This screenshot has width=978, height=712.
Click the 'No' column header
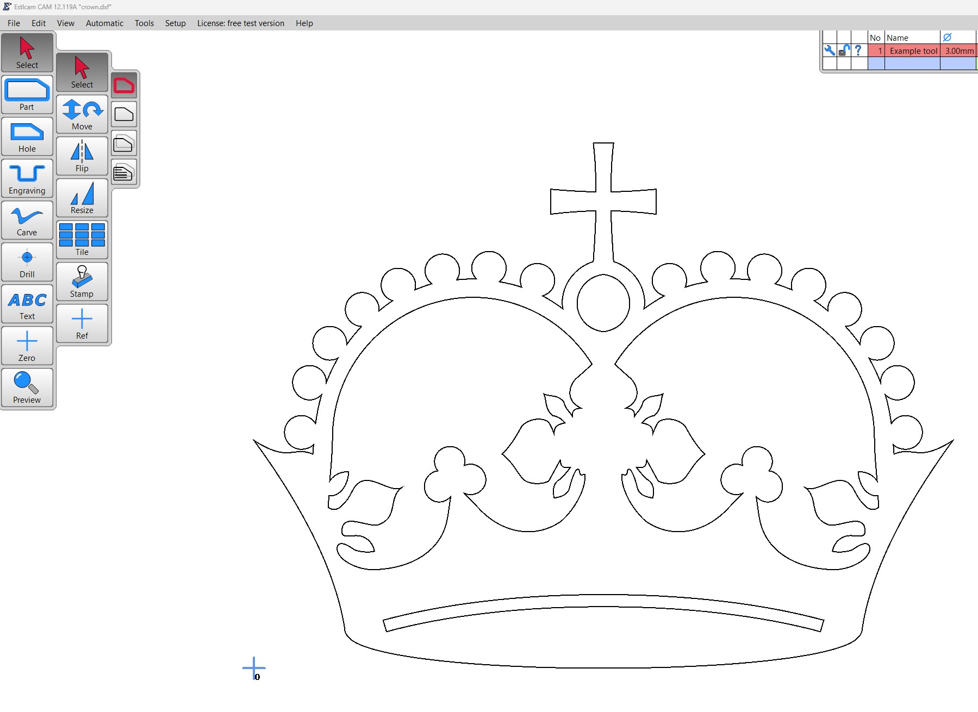[x=876, y=38]
